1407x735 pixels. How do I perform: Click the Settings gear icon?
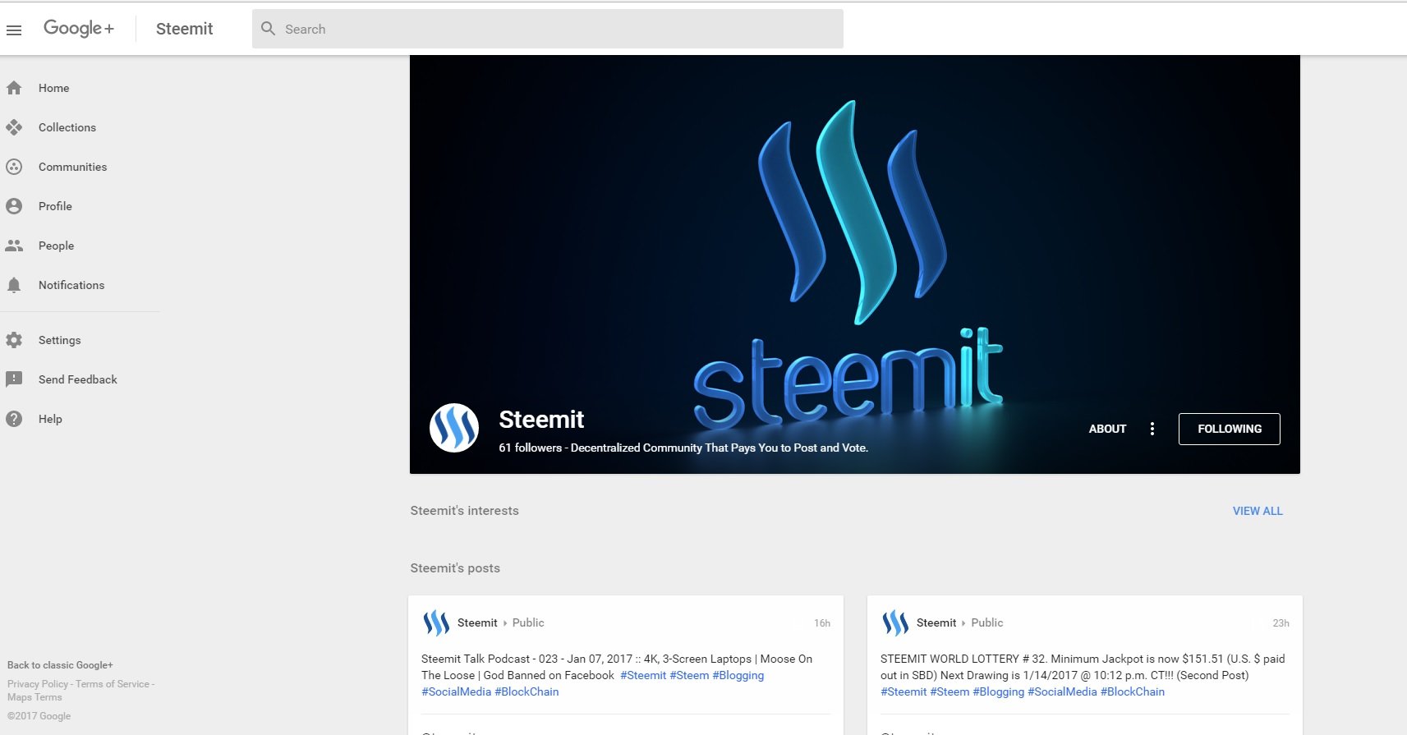(14, 340)
